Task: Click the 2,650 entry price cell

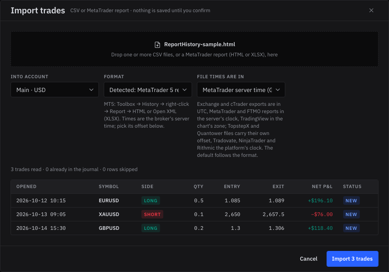Action: point(233,214)
